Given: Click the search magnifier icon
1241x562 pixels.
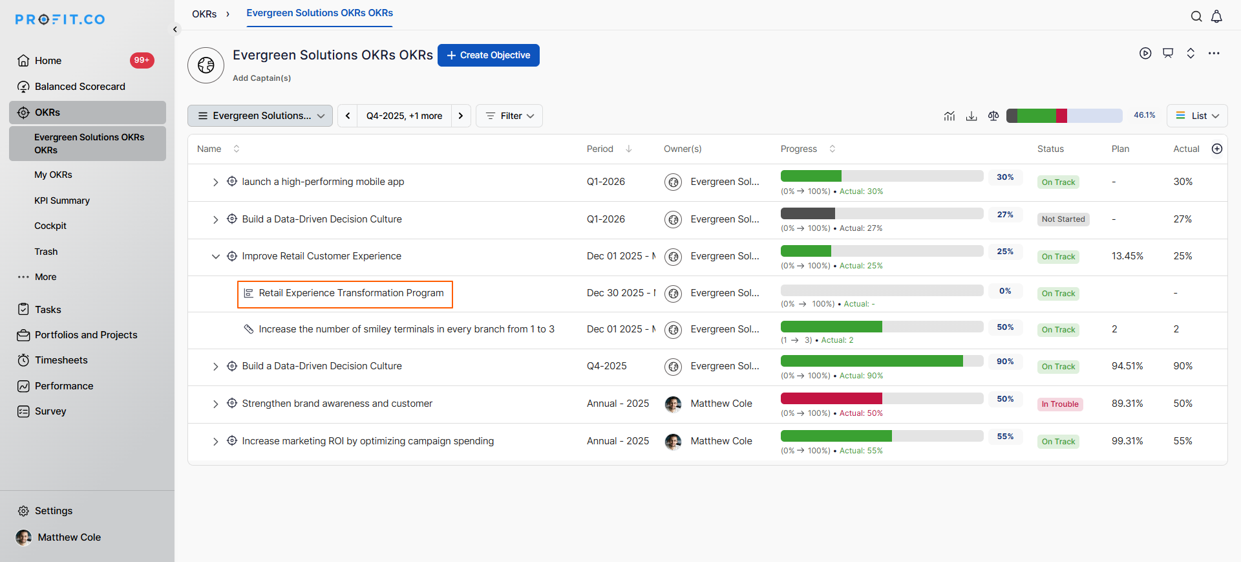Looking at the screenshot, I should [1196, 17].
